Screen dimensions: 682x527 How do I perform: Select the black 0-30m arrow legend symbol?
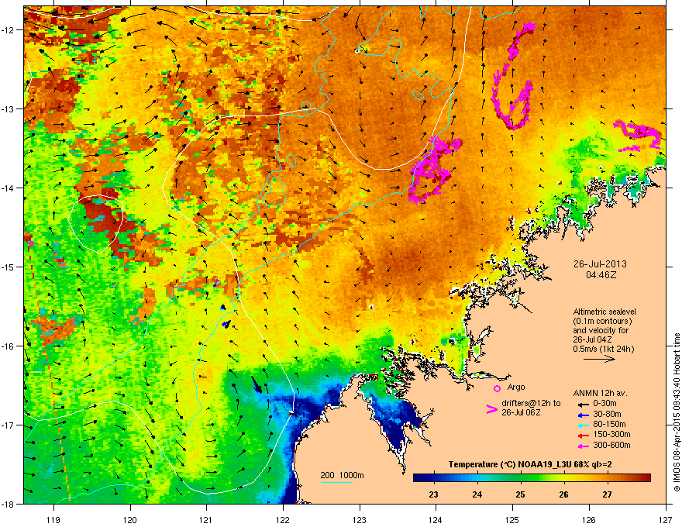[x=584, y=405]
